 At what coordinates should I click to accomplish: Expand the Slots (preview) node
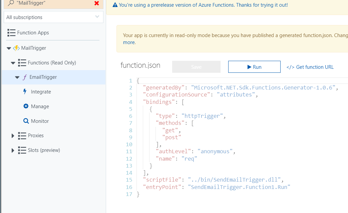(x=13, y=150)
